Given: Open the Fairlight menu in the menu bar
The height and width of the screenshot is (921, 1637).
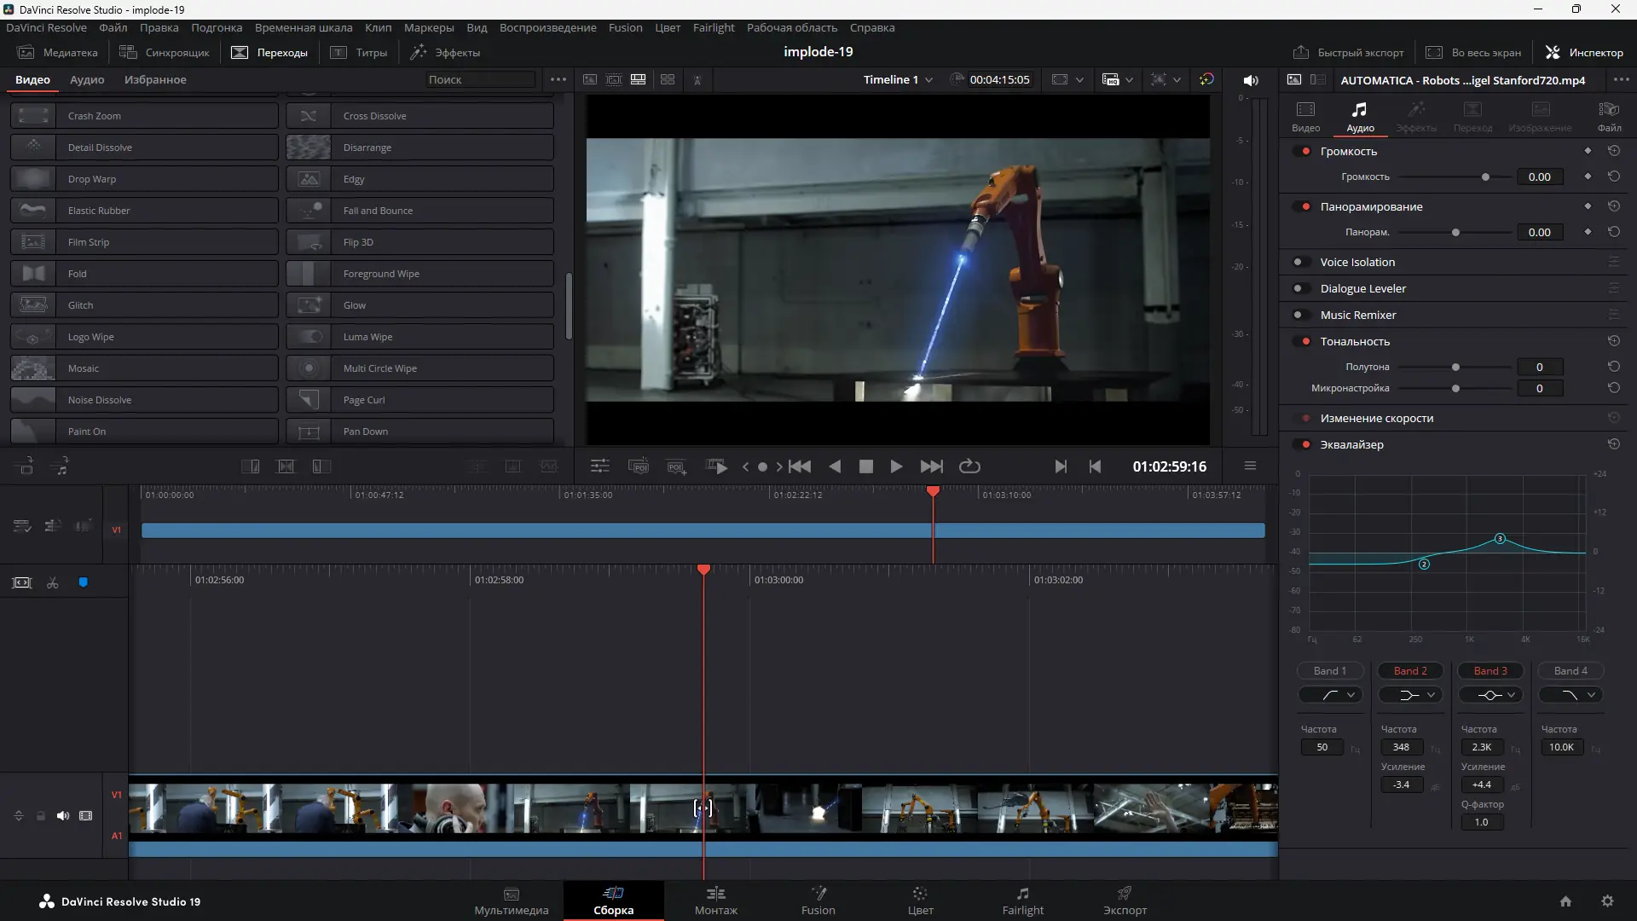Looking at the screenshot, I should click(x=713, y=28).
